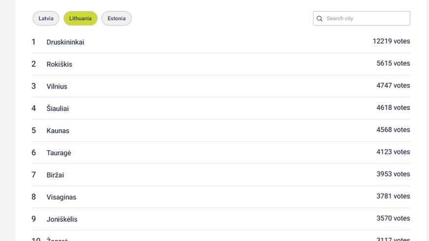Screen dimensions: 429x241
Task: Select the Biržai entry
Action: pyautogui.click(x=55, y=175)
